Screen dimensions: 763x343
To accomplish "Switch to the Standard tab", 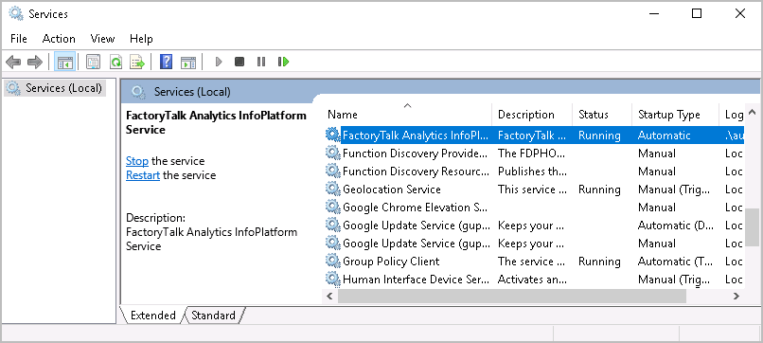I will 213,316.
